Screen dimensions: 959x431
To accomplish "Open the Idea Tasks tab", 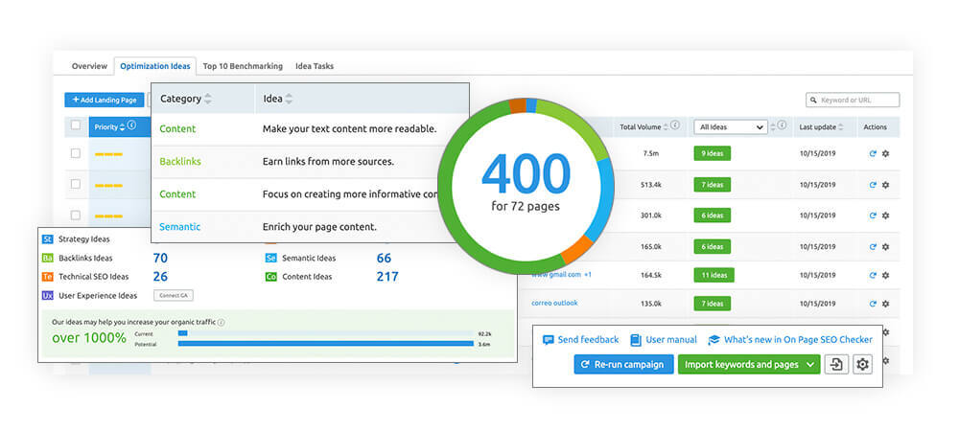I will pos(315,66).
